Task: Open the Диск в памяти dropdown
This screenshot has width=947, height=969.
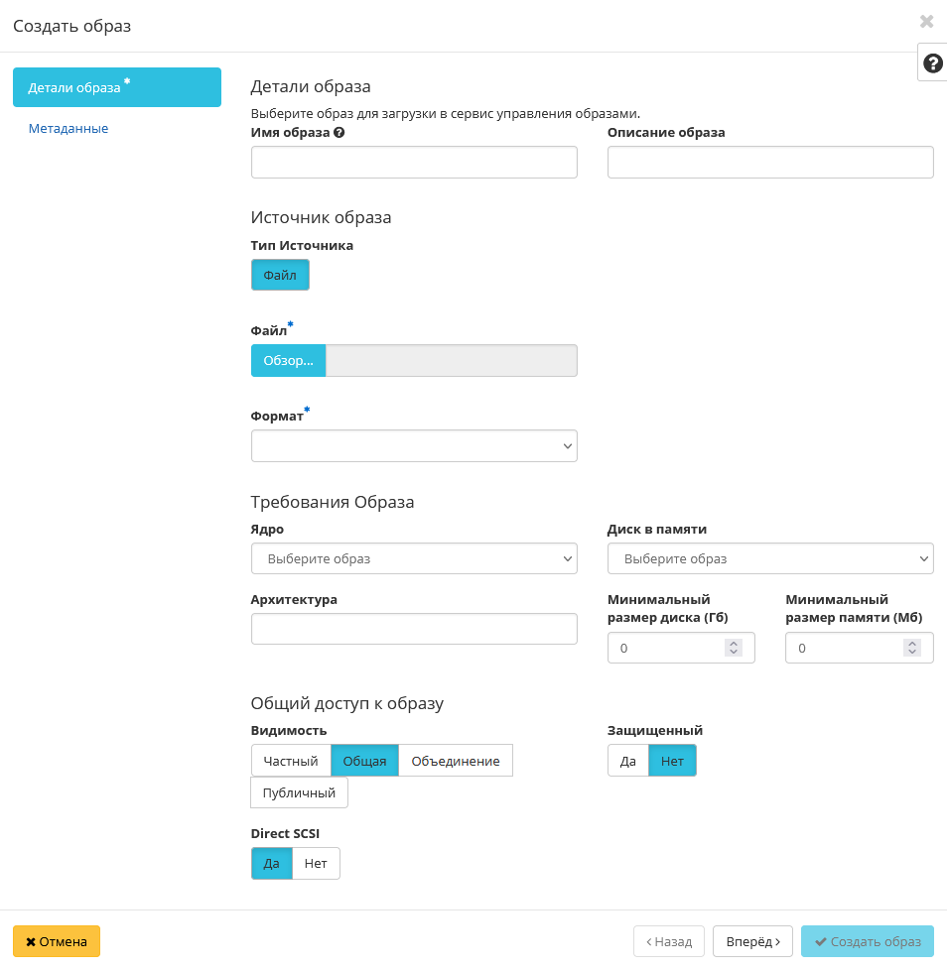Action: click(769, 559)
